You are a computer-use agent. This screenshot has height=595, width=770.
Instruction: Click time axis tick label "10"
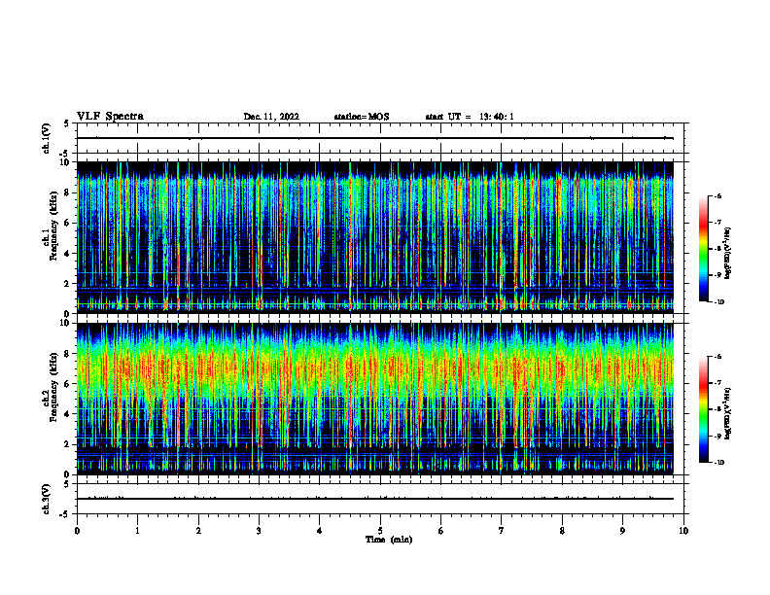[683, 531]
